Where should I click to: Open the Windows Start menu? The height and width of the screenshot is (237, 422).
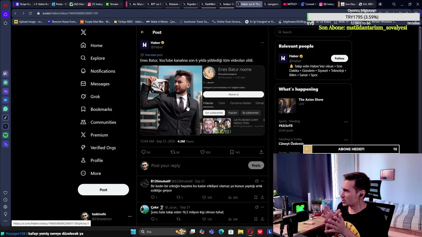133,232
